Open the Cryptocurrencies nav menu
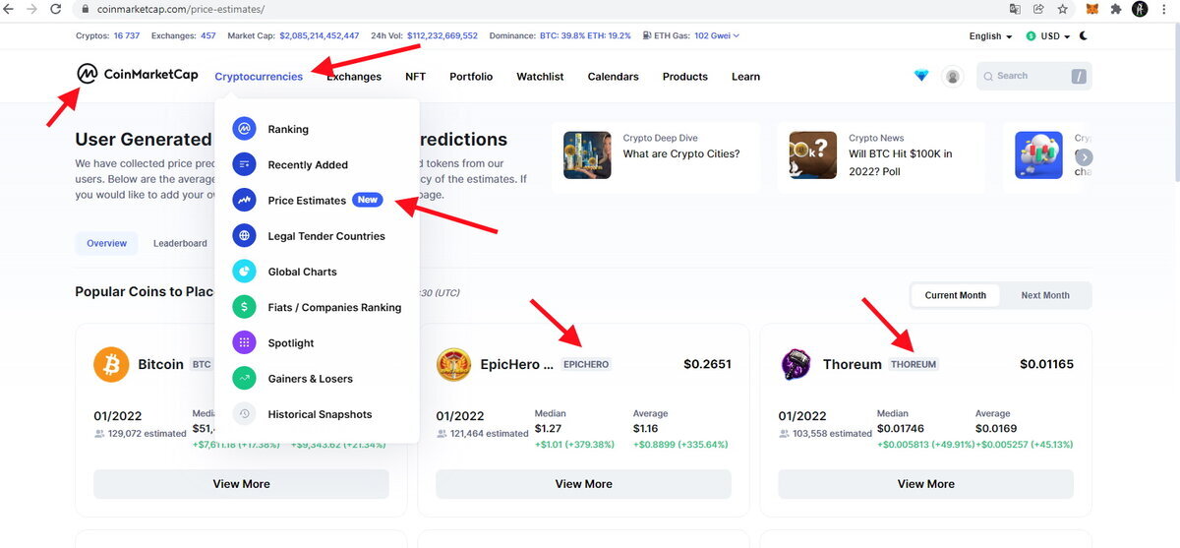The image size is (1180, 548). 259,77
